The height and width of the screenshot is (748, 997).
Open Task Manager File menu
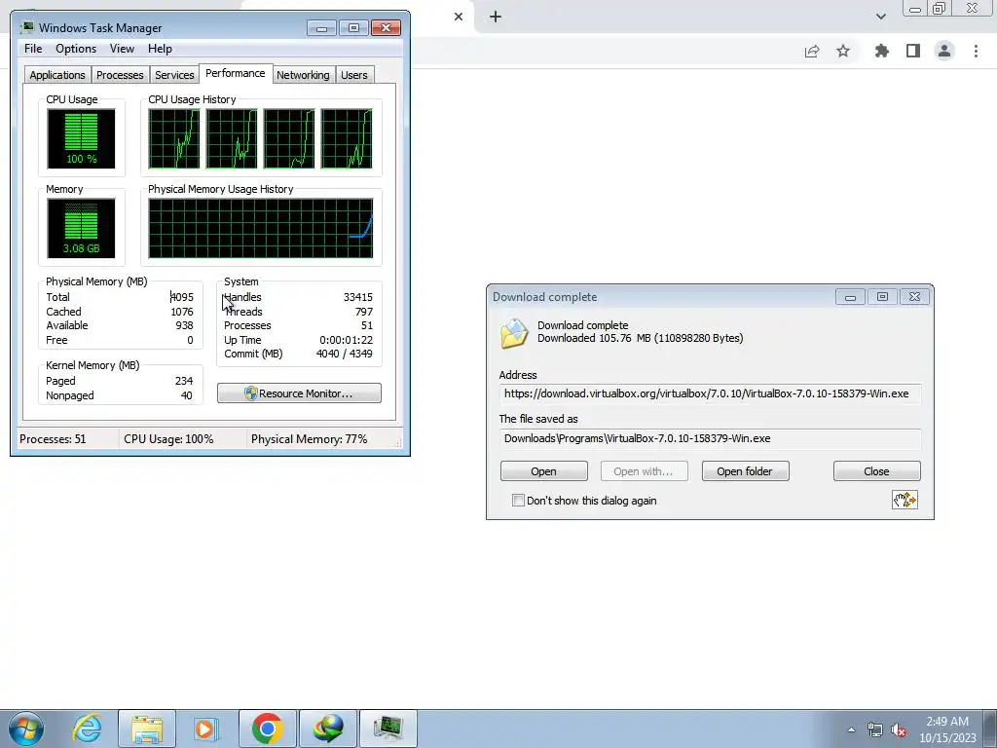33,49
